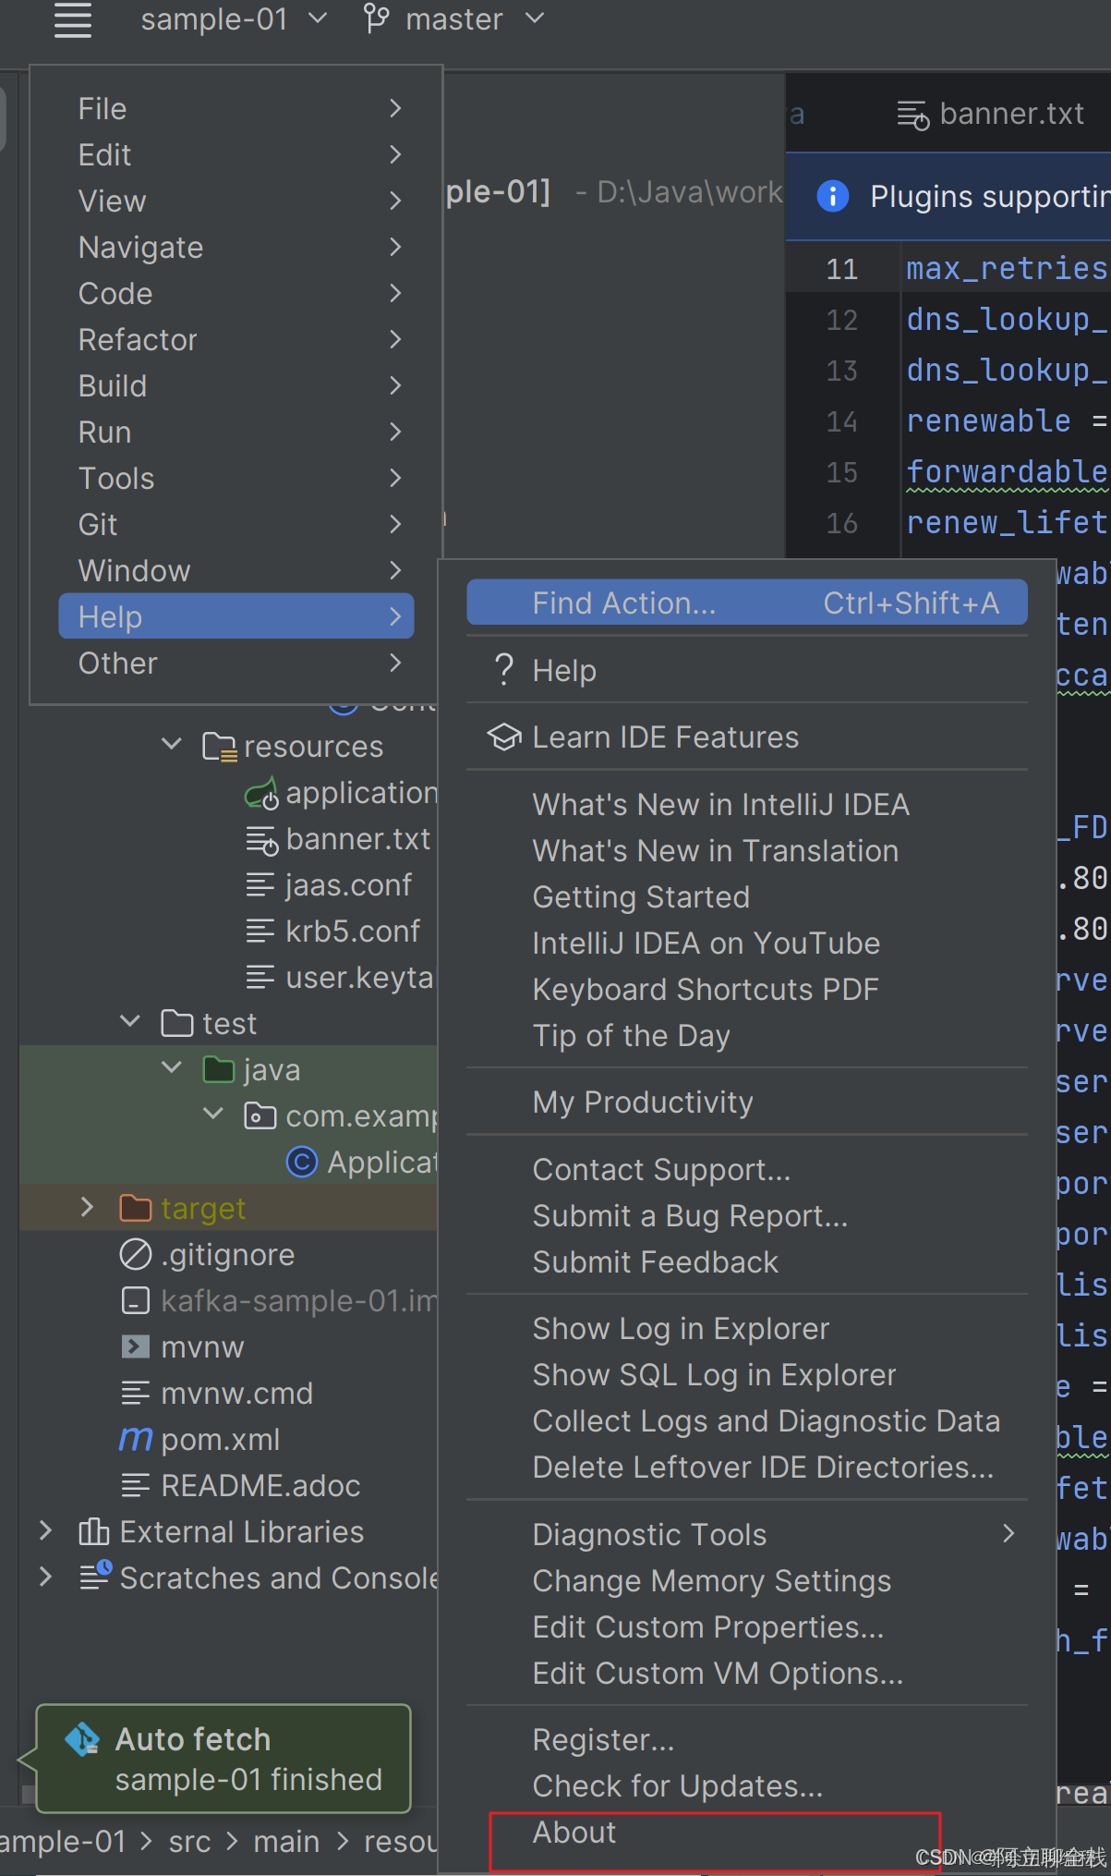Open the Other menu
This screenshot has height=1876, width=1111.
pos(236,663)
